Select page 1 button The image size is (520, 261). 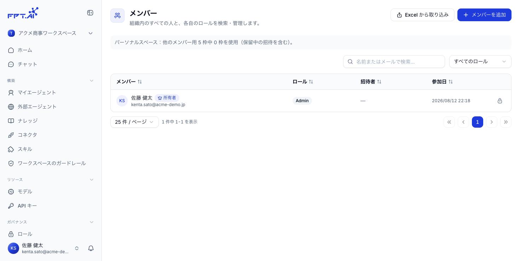478,122
